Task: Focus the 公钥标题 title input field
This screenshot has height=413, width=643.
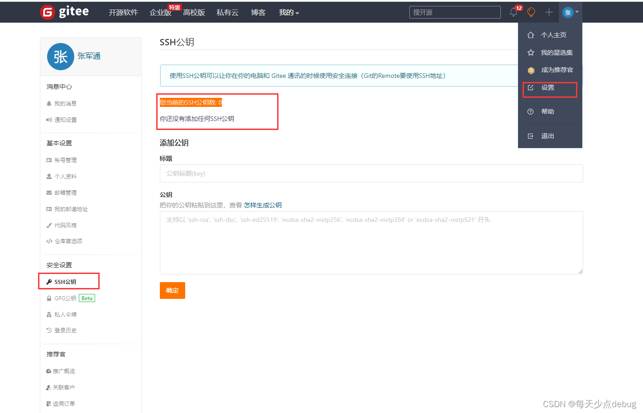Action: [x=371, y=173]
